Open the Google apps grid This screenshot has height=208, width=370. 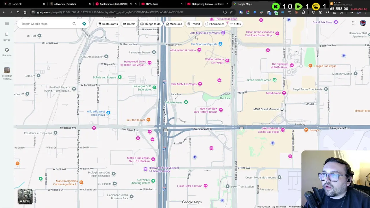pyautogui.click(x=354, y=23)
